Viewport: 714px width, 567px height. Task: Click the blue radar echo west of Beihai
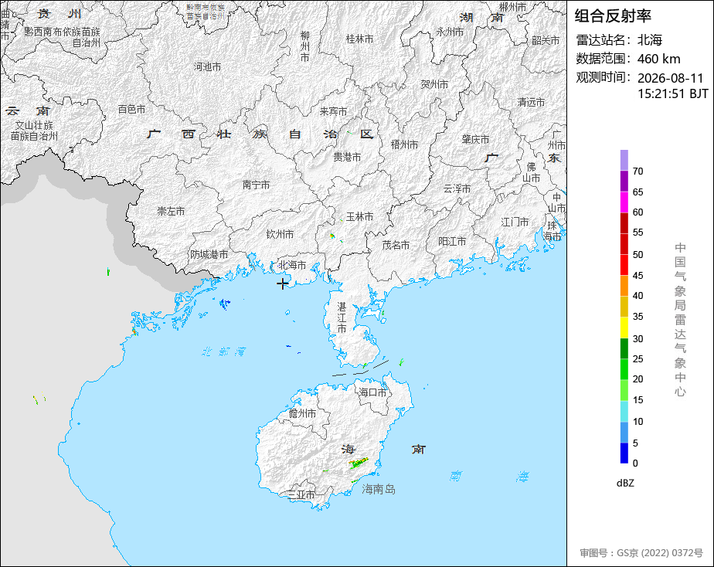(224, 304)
